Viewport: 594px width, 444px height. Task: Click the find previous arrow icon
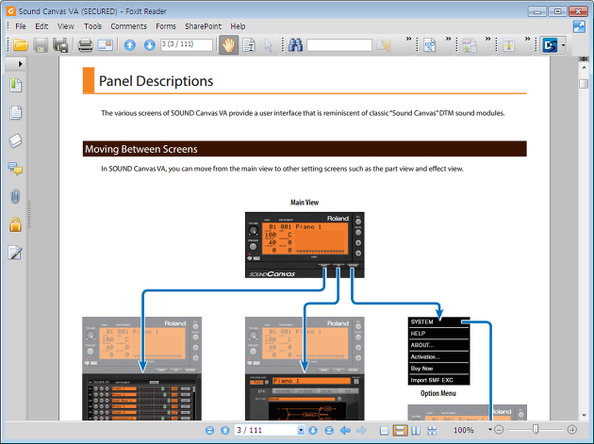click(x=384, y=45)
